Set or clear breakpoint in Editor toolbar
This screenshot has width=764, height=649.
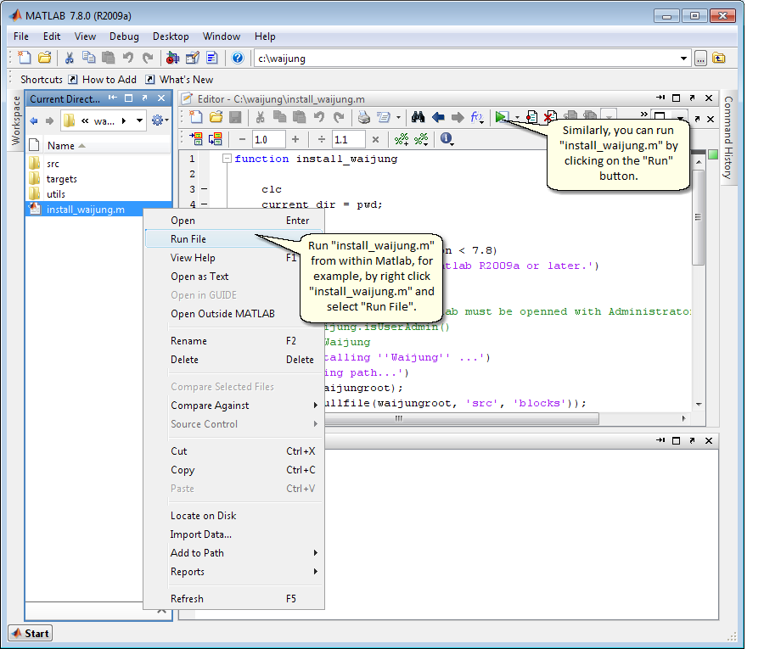(x=531, y=117)
